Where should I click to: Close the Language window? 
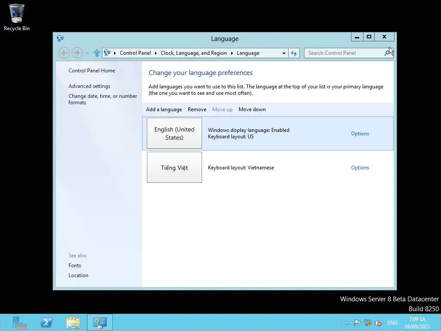click(385, 37)
